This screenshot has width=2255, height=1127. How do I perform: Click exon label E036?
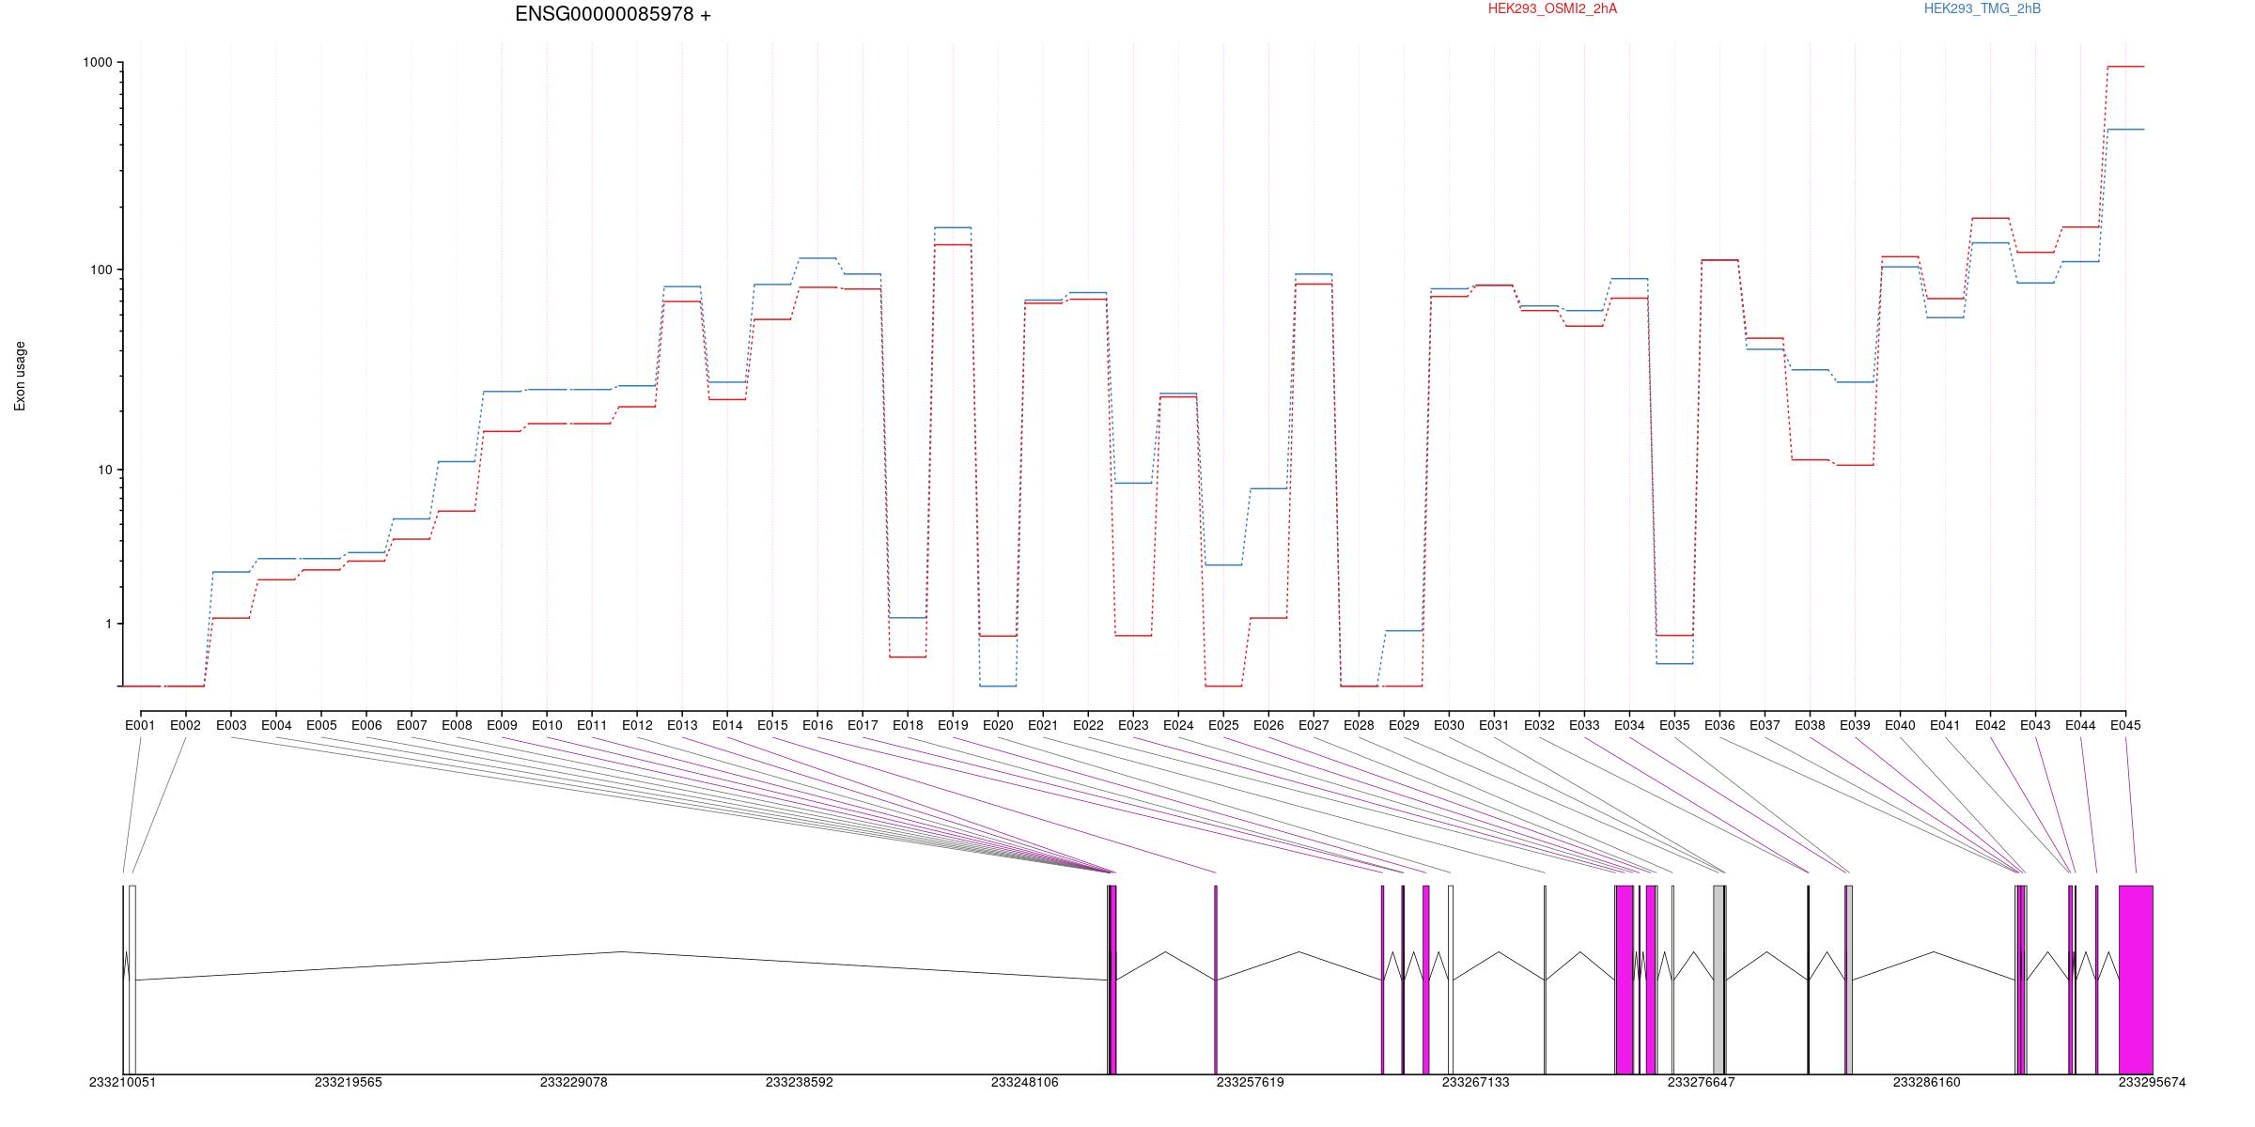pos(1719,725)
